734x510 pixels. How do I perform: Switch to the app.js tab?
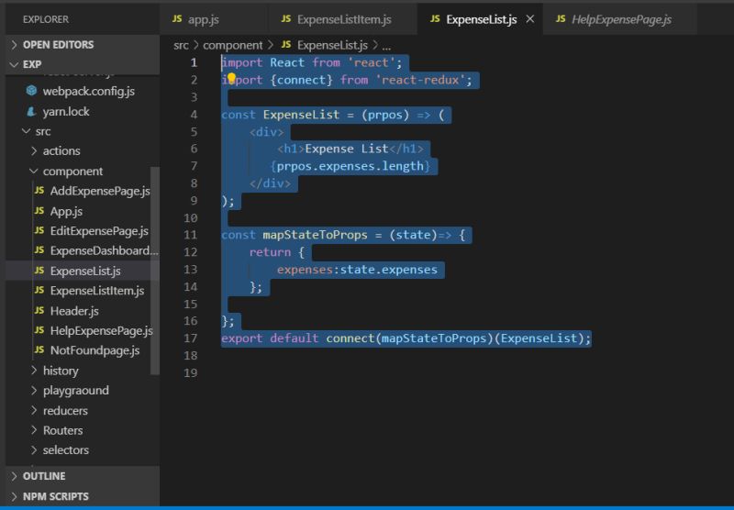click(214, 19)
